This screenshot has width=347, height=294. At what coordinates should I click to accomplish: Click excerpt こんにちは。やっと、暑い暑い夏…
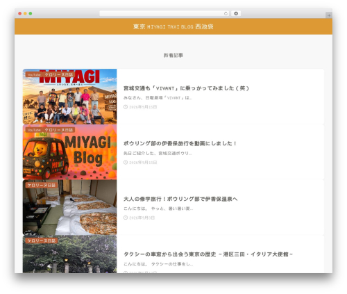click(x=158, y=209)
